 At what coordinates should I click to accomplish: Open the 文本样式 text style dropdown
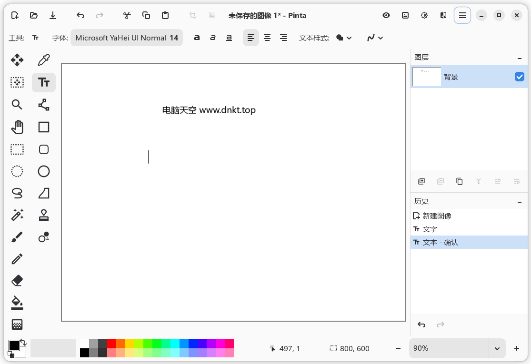(344, 38)
